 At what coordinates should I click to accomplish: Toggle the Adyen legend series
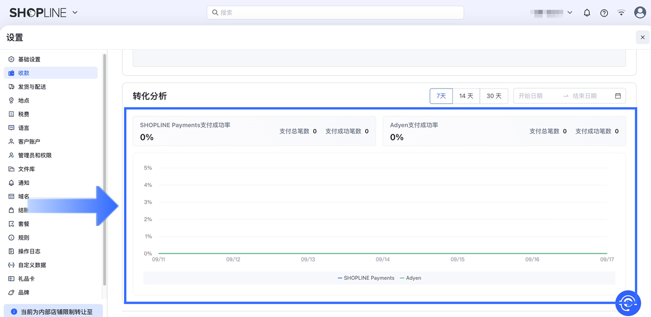coord(411,278)
